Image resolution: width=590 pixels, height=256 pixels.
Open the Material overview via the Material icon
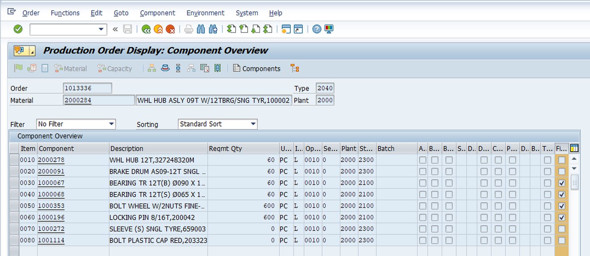[x=71, y=68]
